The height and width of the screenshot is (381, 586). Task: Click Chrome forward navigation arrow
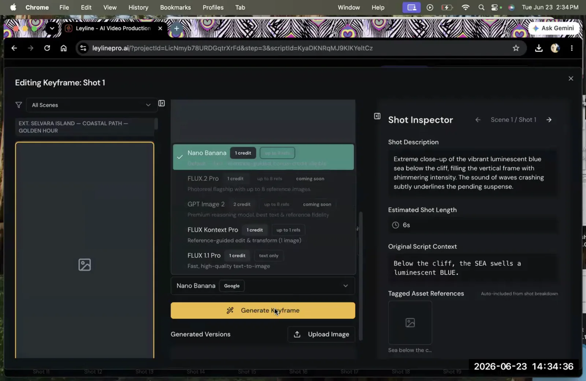click(x=30, y=48)
